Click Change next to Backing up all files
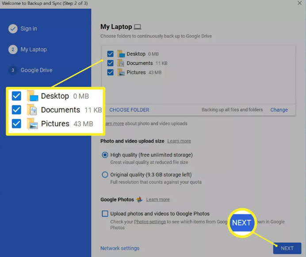 click(279, 110)
